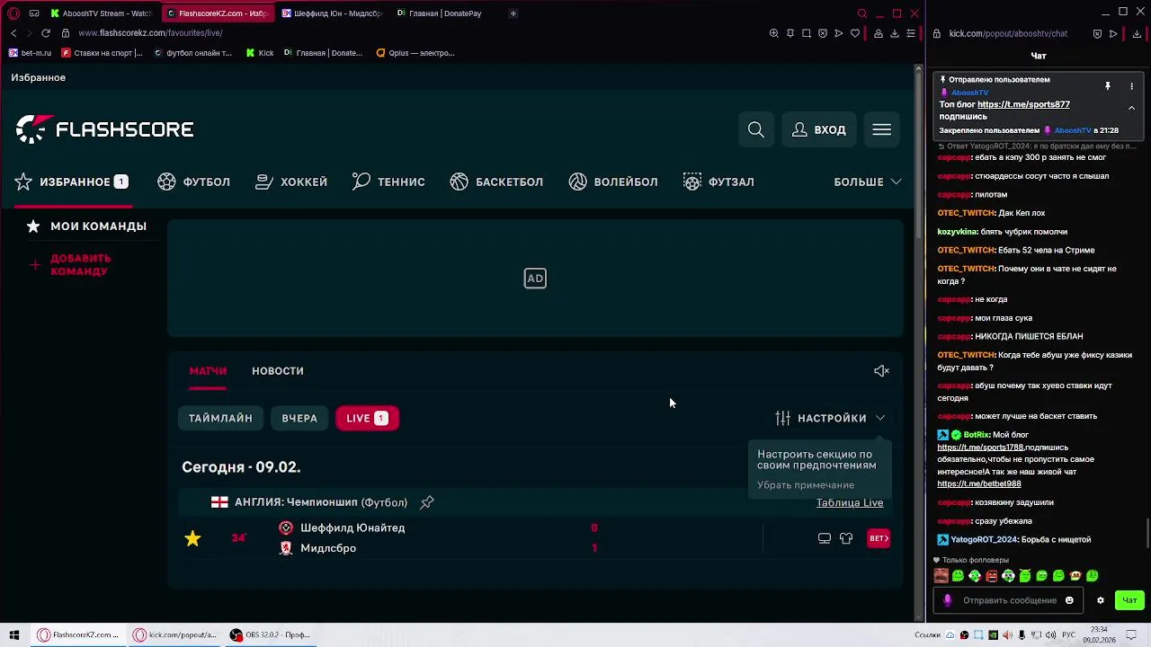Switch to Шеффилд Юн - Мидлсбро browser tab

click(331, 13)
